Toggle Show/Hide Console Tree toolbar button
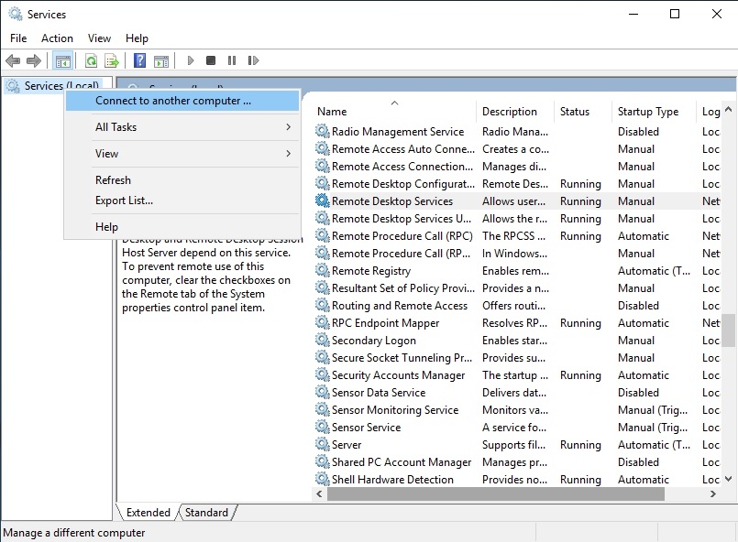 (x=62, y=61)
